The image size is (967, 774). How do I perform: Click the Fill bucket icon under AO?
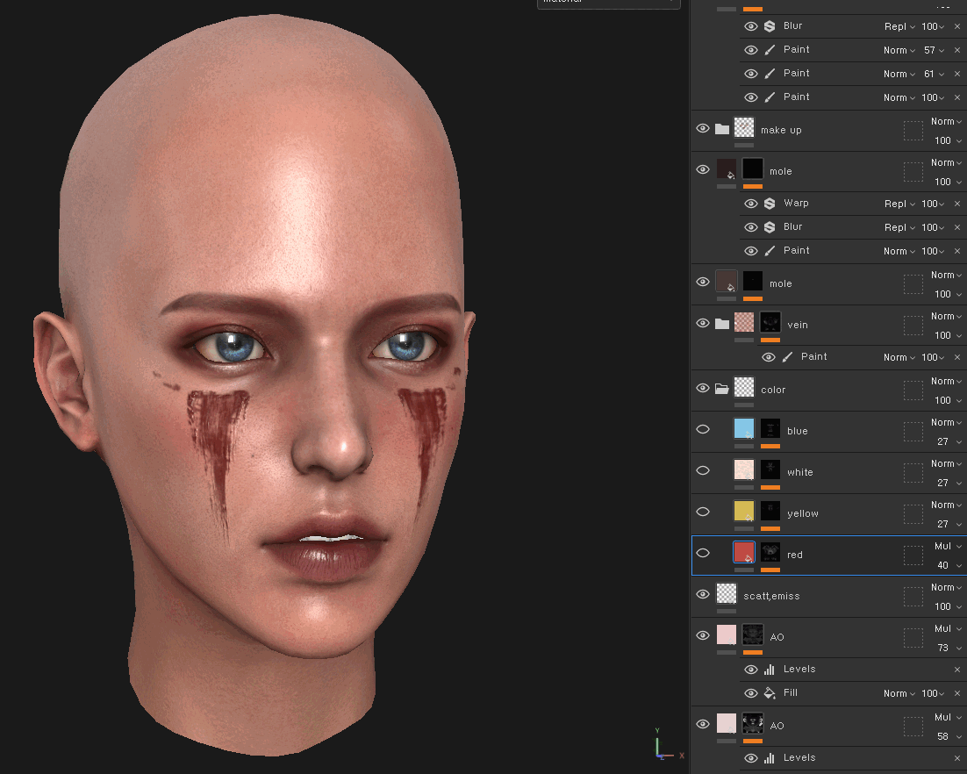point(770,693)
